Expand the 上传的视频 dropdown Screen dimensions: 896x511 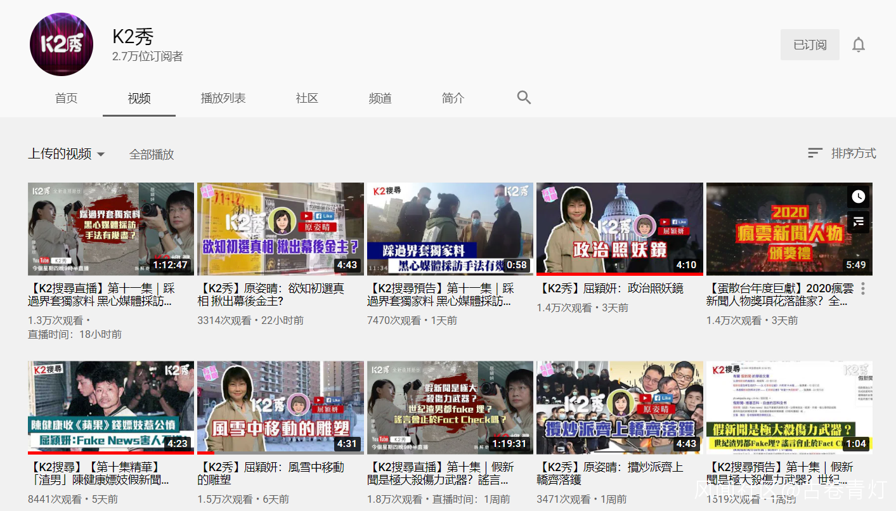(67, 153)
